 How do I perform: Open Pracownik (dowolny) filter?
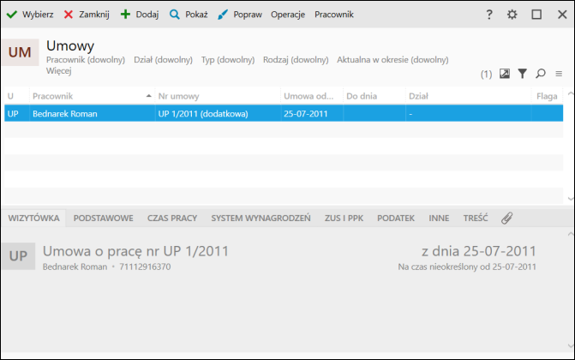[x=86, y=60]
